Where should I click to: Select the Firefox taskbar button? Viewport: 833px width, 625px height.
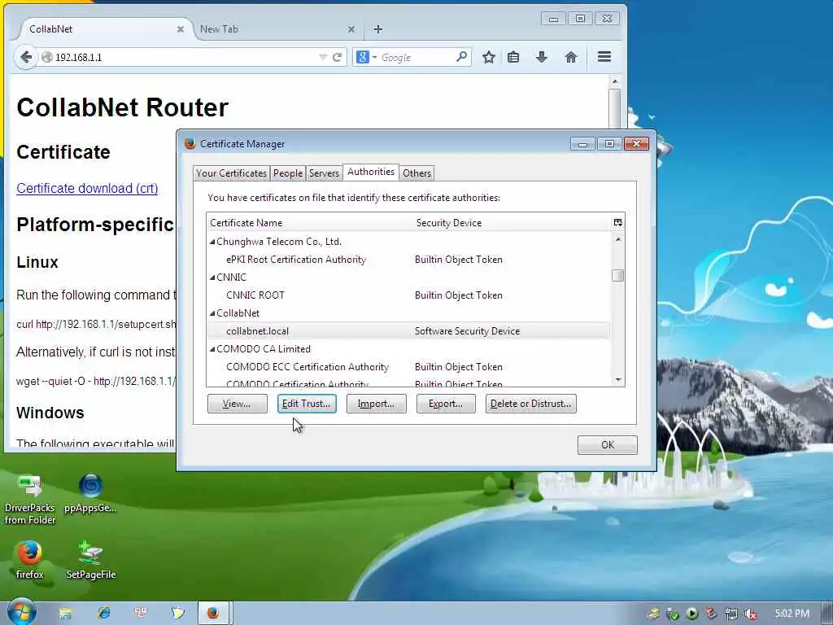click(x=214, y=614)
